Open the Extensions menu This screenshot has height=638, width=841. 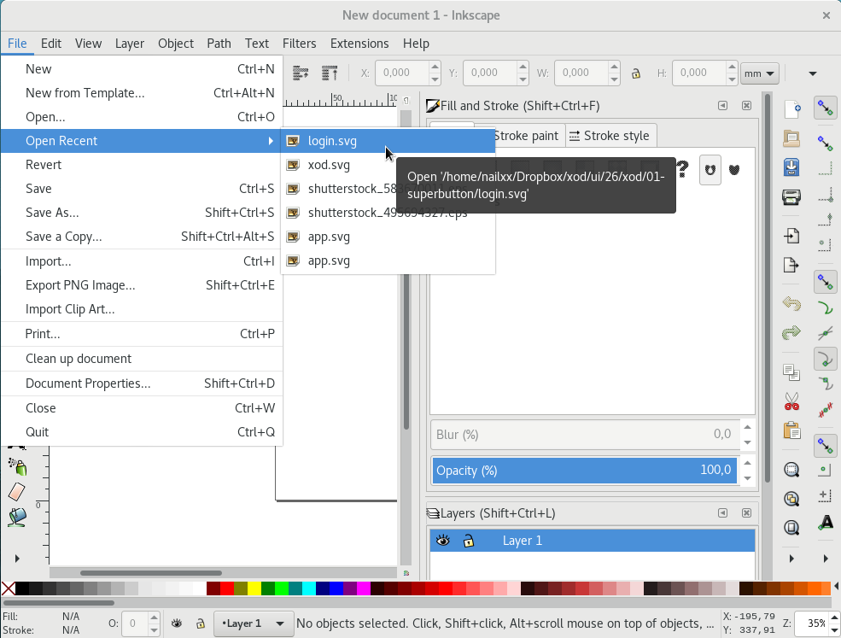click(x=359, y=44)
